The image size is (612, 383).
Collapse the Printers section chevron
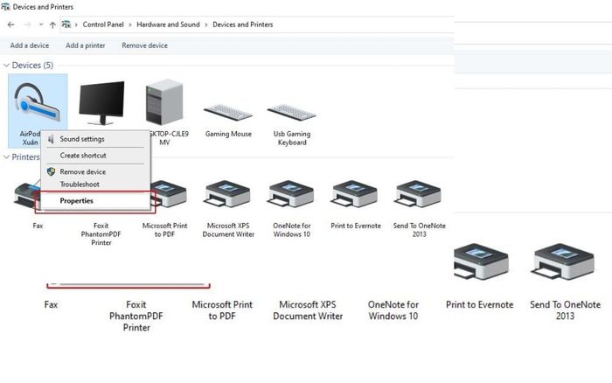point(6,157)
